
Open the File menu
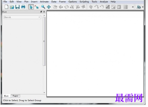5,2
